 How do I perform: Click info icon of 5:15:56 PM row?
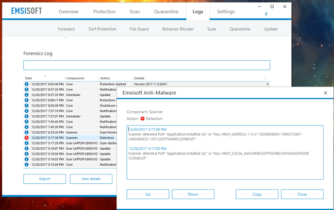pyautogui.click(x=26, y=165)
